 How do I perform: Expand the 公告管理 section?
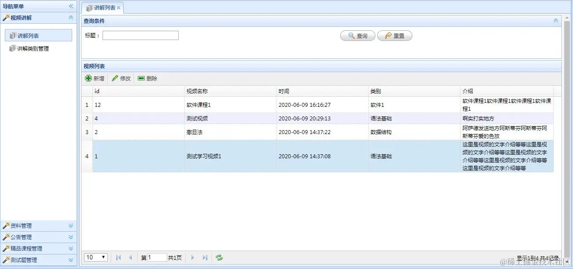tap(71, 237)
